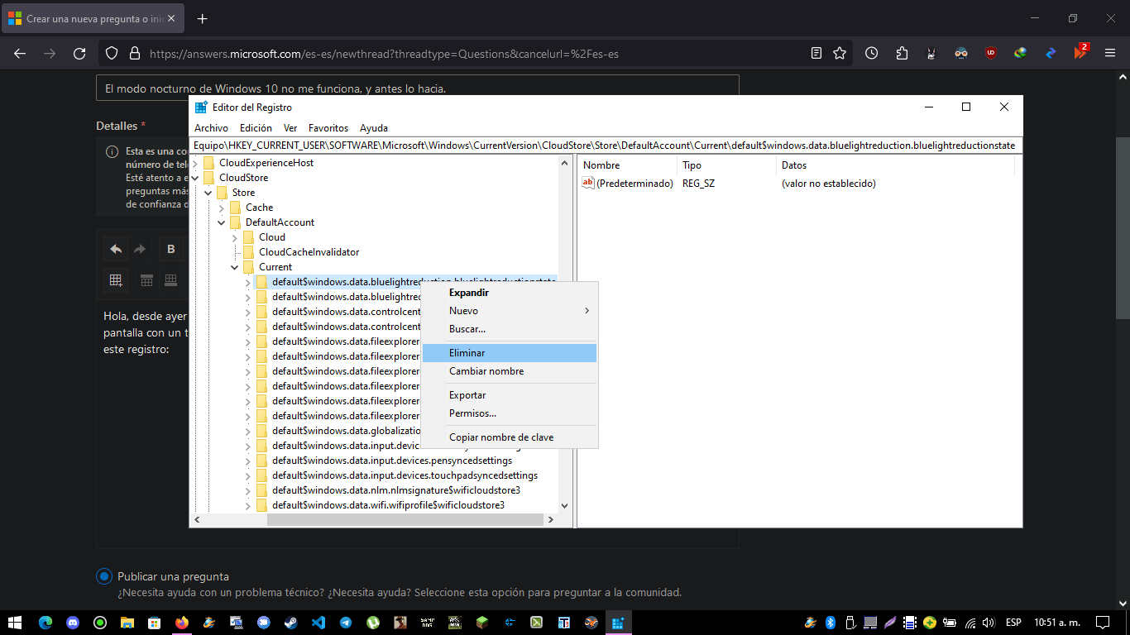Open notification center icon
Viewport: 1130px width, 635px height.
[x=1102, y=622]
